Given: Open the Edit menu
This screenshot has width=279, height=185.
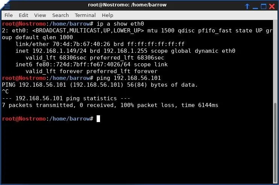Looking at the screenshot, I should click(x=23, y=15).
